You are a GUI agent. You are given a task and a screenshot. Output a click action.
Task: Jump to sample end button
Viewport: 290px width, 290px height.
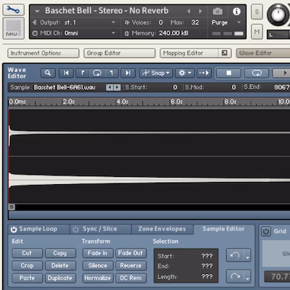pyautogui.click(x=128, y=73)
